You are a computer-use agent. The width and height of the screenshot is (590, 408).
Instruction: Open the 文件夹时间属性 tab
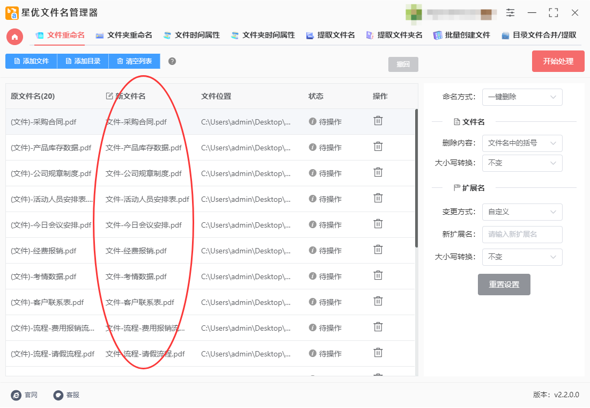263,35
